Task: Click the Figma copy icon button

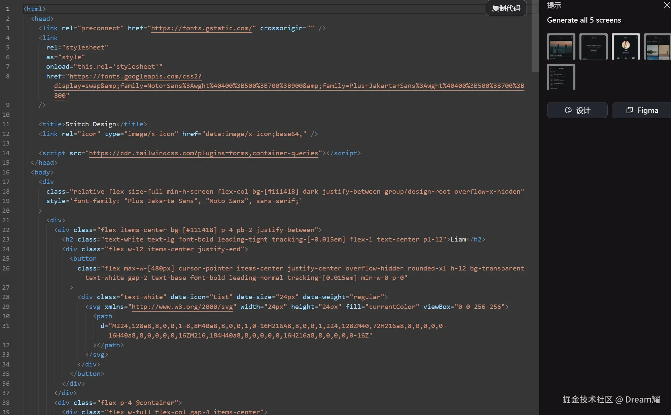Action: pyautogui.click(x=642, y=110)
